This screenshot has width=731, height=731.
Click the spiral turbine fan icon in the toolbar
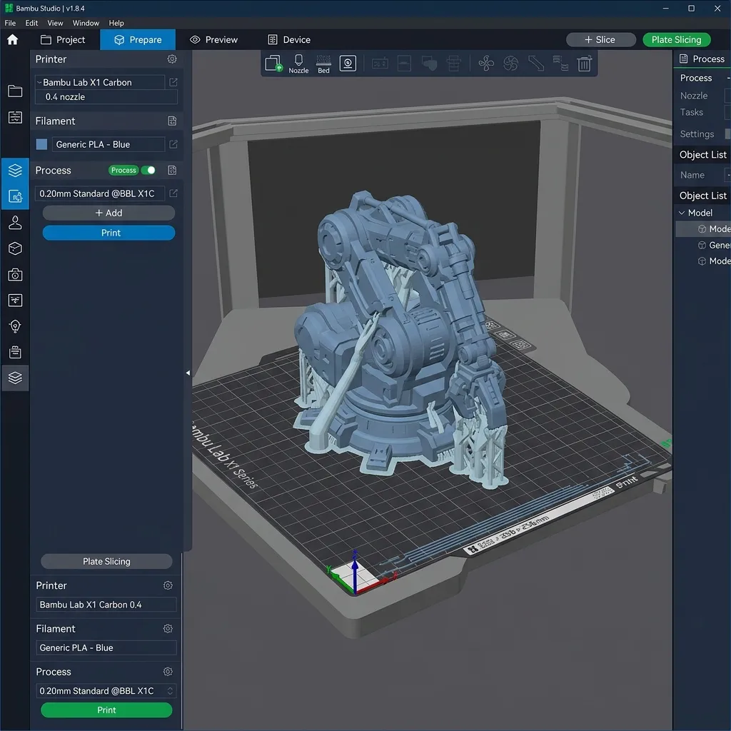(511, 64)
